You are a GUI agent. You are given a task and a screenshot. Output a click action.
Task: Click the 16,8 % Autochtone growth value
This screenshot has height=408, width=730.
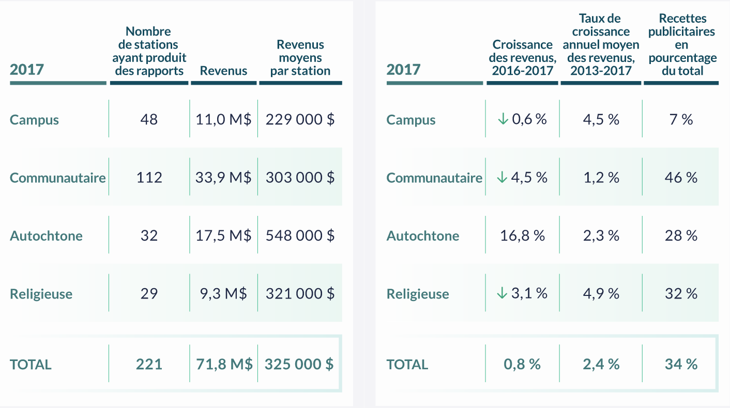[x=522, y=236]
